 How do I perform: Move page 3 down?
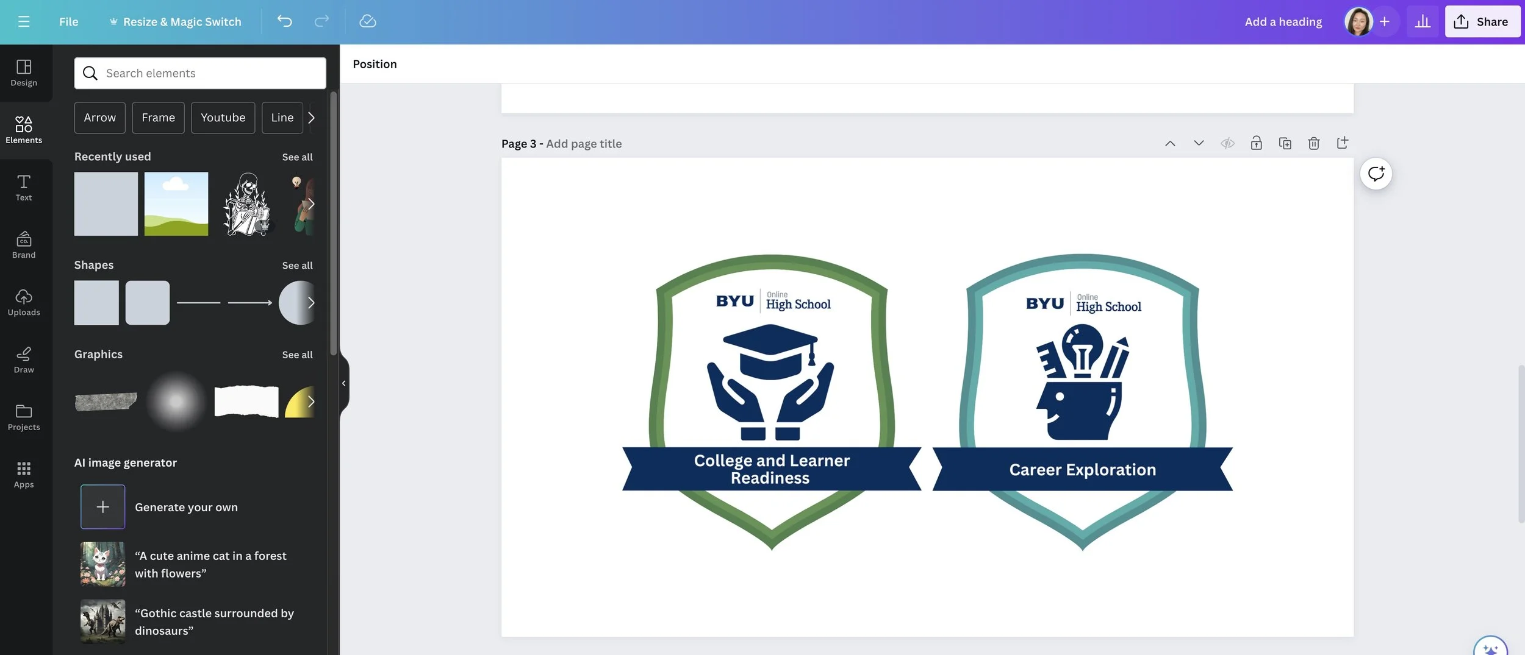coord(1199,144)
